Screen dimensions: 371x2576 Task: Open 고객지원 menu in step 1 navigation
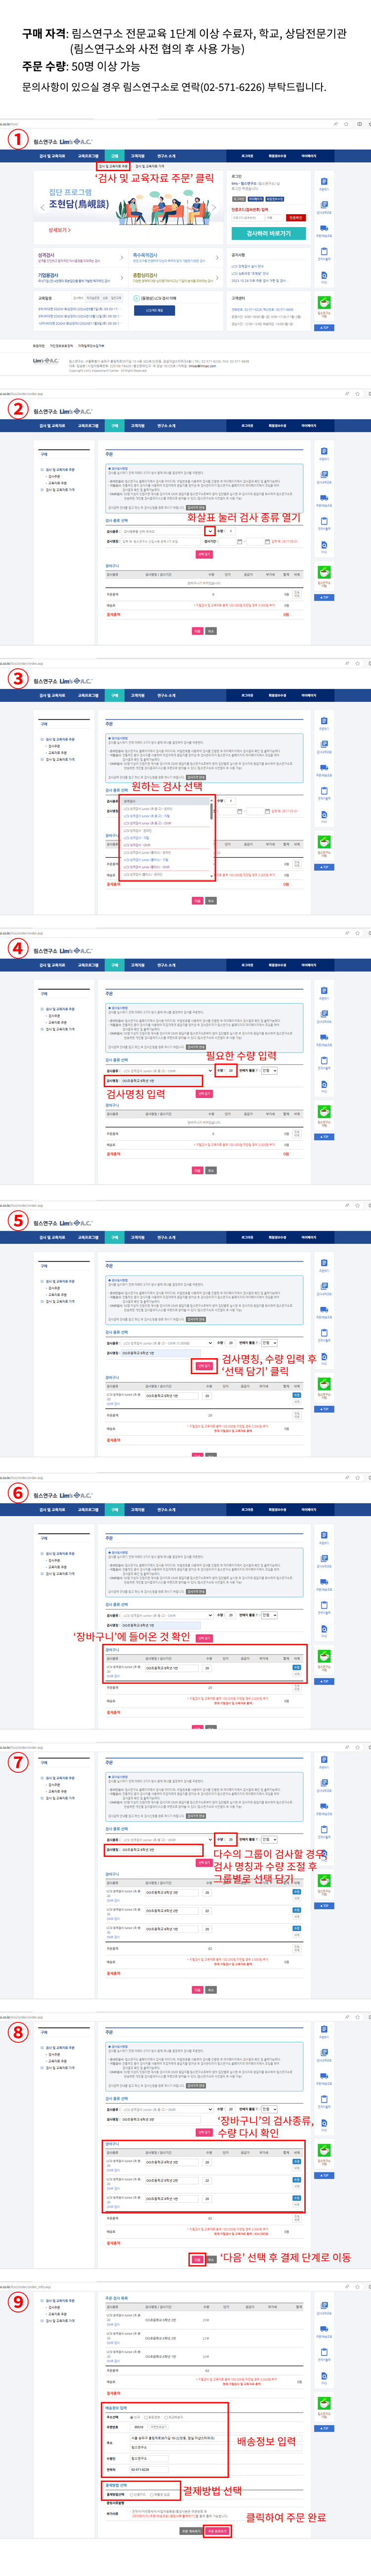[x=138, y=156]
